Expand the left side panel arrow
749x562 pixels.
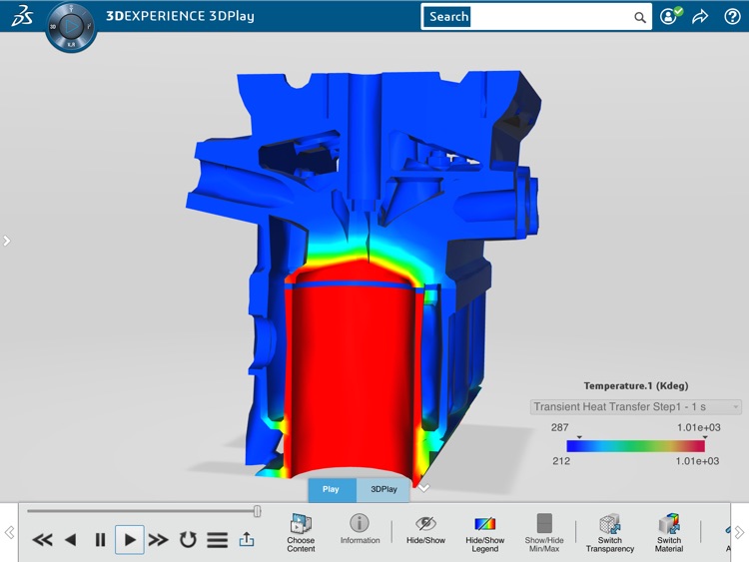(6, 241)
